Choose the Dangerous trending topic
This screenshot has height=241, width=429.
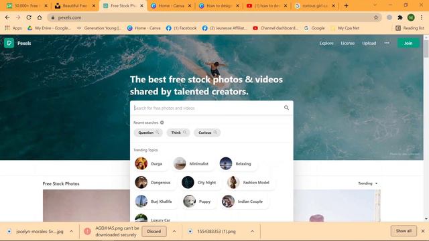(x=154, y=182)
